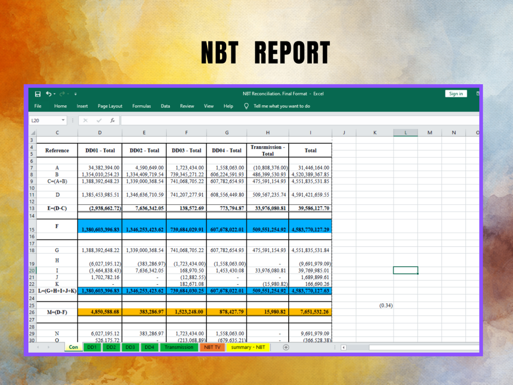Click cell value (2,938,662.72)
The image size is (513, 385).
[x=100, y=208]
